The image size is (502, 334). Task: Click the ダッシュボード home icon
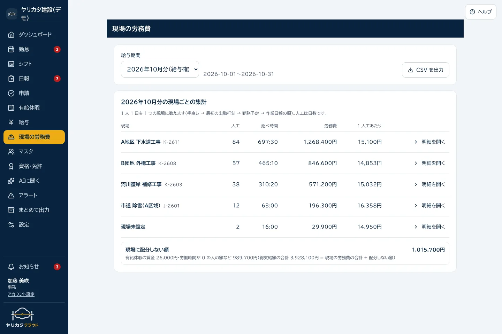point(11,34)
